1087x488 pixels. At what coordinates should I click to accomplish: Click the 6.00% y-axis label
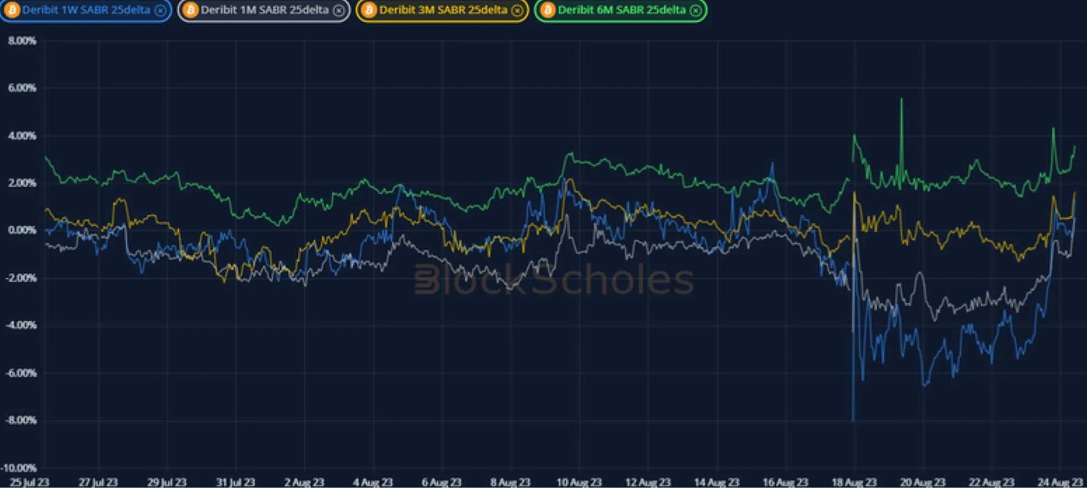coord(22,88)
